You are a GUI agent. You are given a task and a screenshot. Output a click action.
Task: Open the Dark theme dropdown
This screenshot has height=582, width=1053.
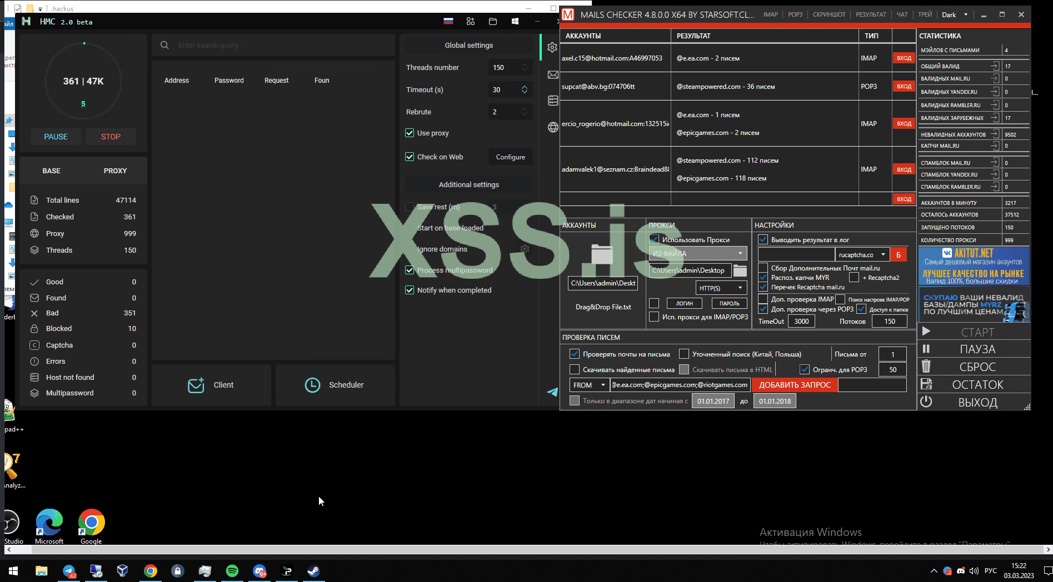point(955,15)
